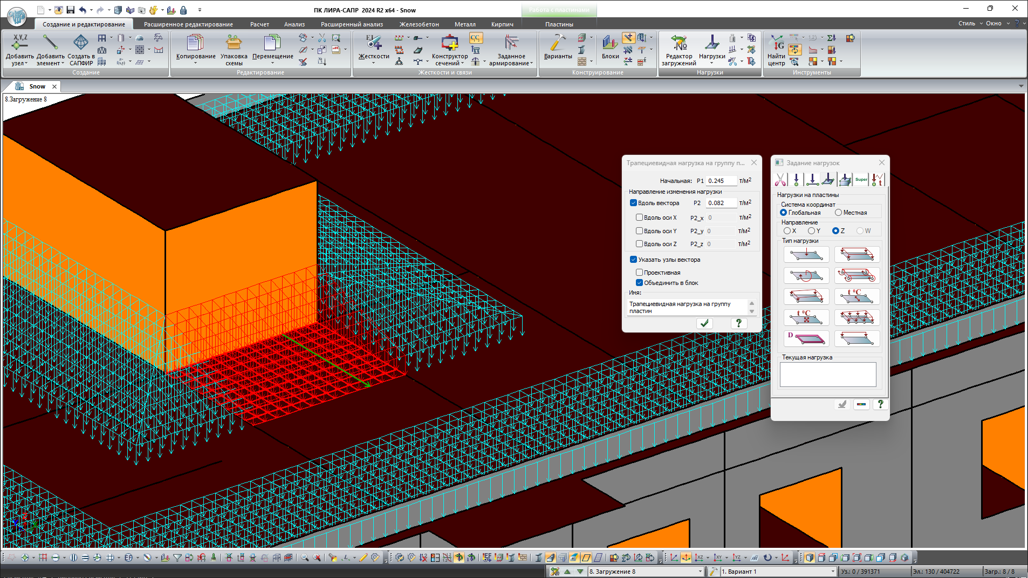Select the 'Местная' coordinate system radio
The height and width of the screenshot is (578, 1028).
(839, 213)
